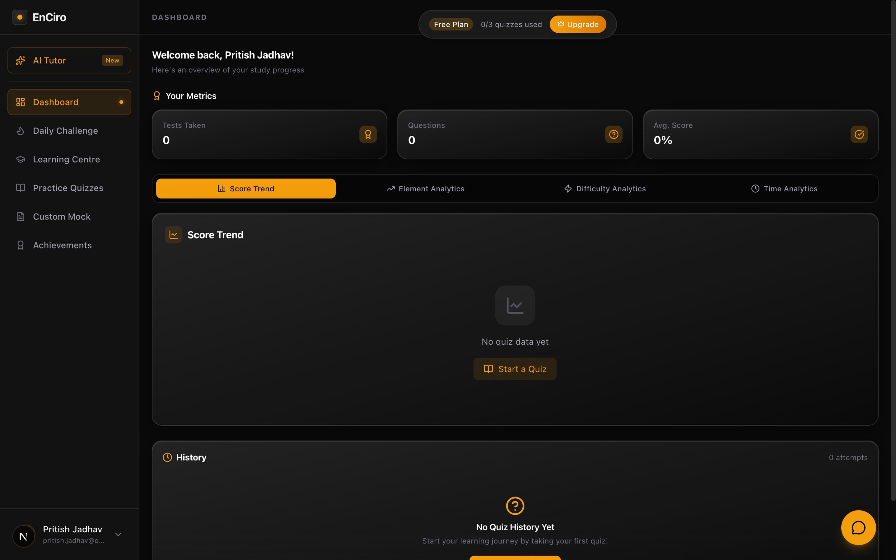The width and height of the screenshot is (896, 560).
Task: Click the EnCiro logo dot
Action: pos(20,17)
